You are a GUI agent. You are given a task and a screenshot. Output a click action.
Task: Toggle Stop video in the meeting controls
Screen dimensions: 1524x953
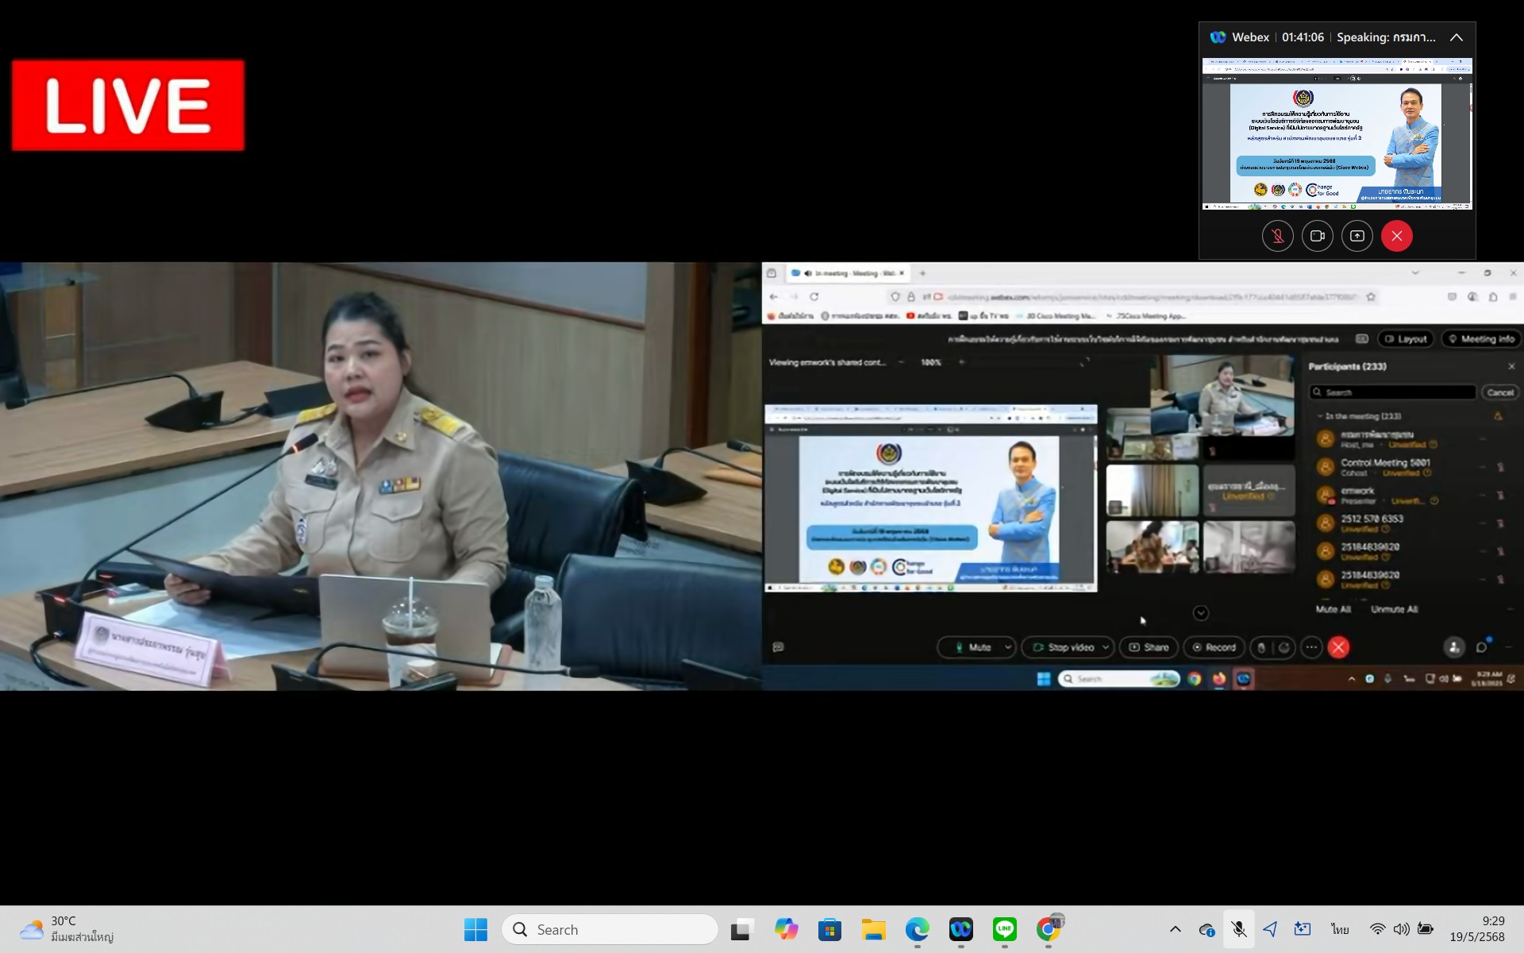[1068, 647]
